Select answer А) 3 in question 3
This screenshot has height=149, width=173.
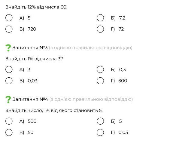tap(9, 70)
